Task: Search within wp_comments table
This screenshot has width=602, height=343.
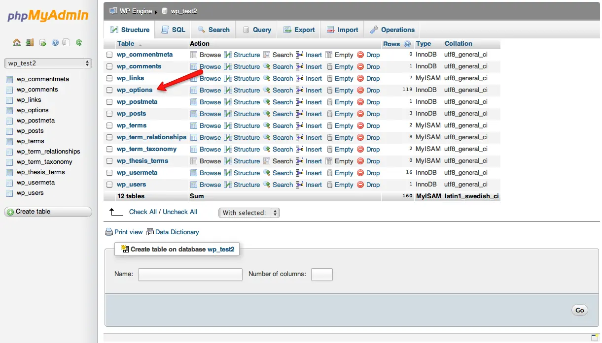Action: [x=278, y=66]
